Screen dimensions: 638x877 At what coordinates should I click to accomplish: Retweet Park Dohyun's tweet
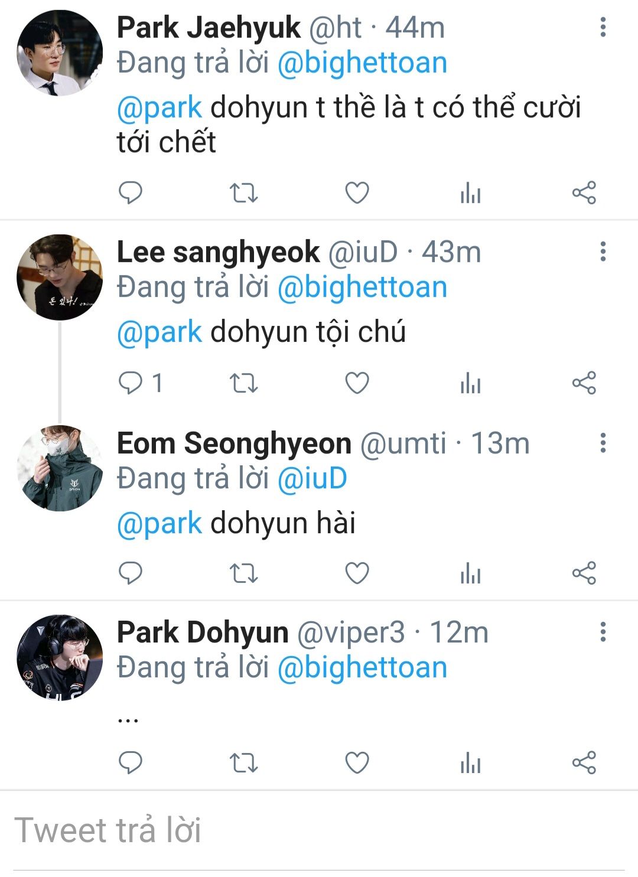click(243, 762)
